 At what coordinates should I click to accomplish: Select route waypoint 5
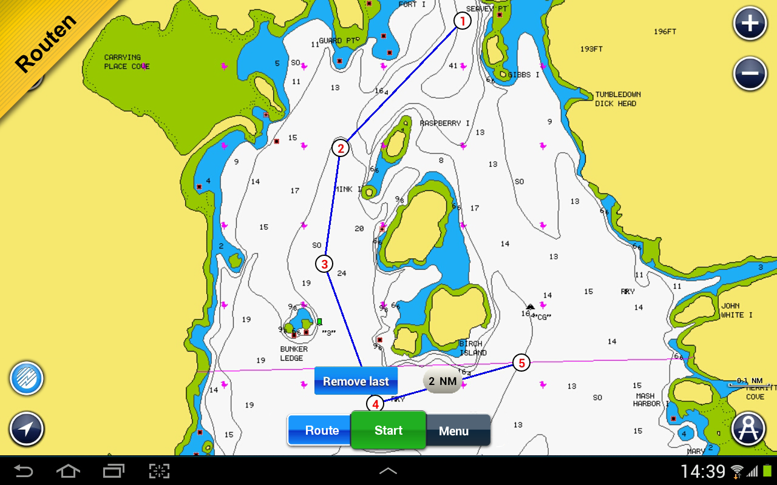(x=521, y=363)
